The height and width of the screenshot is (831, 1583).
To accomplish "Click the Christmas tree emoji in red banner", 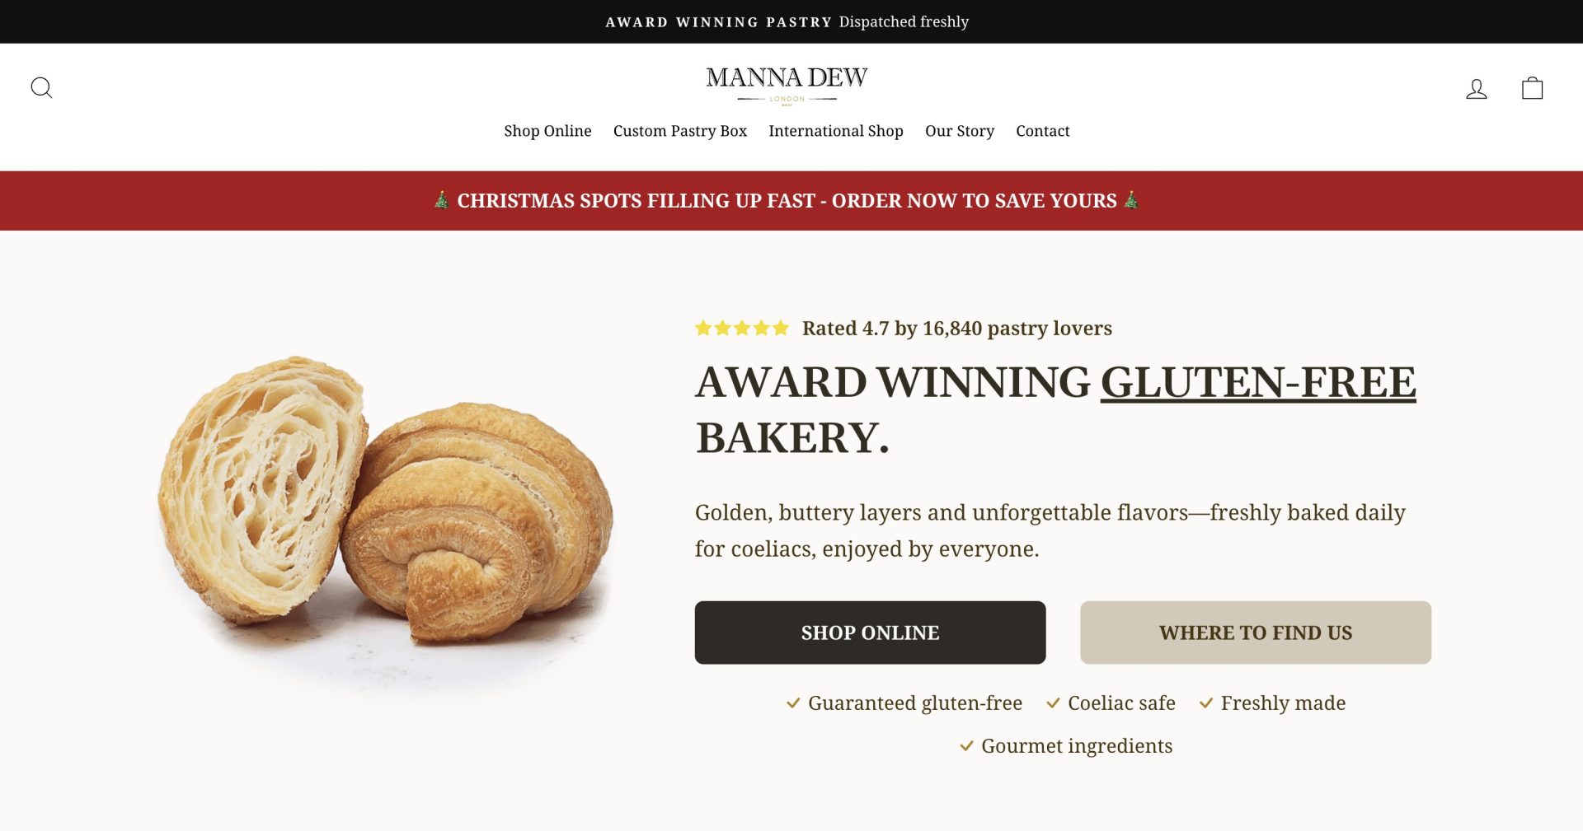I will click(442, 199).
